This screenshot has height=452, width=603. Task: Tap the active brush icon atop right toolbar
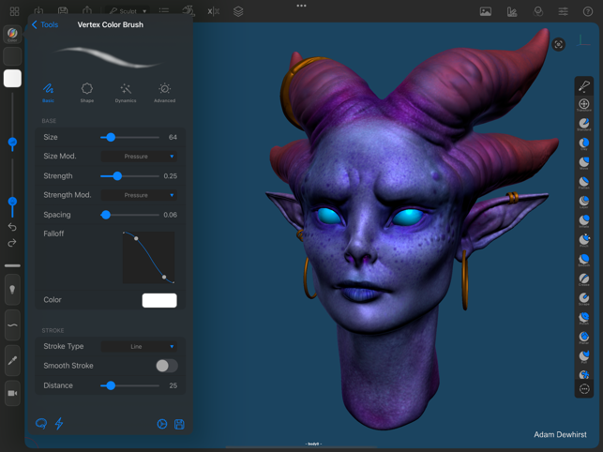click(x=583, y=85)
